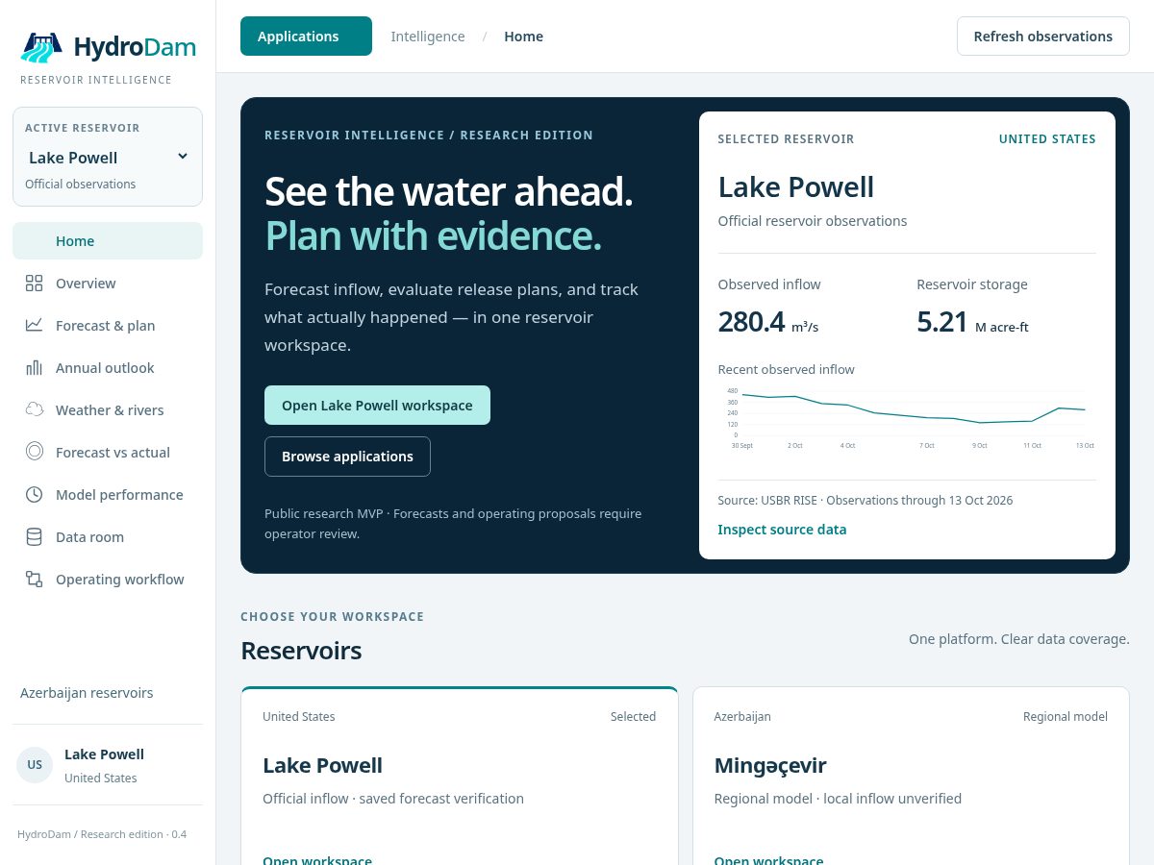Click the Forecast vs actual target icon
1154x865 pixels.
(x=35, y=452)
